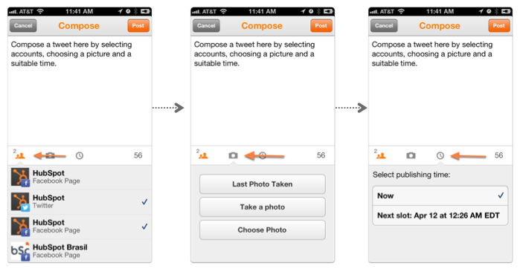Click Post button in first screen

tap(138, 25)
